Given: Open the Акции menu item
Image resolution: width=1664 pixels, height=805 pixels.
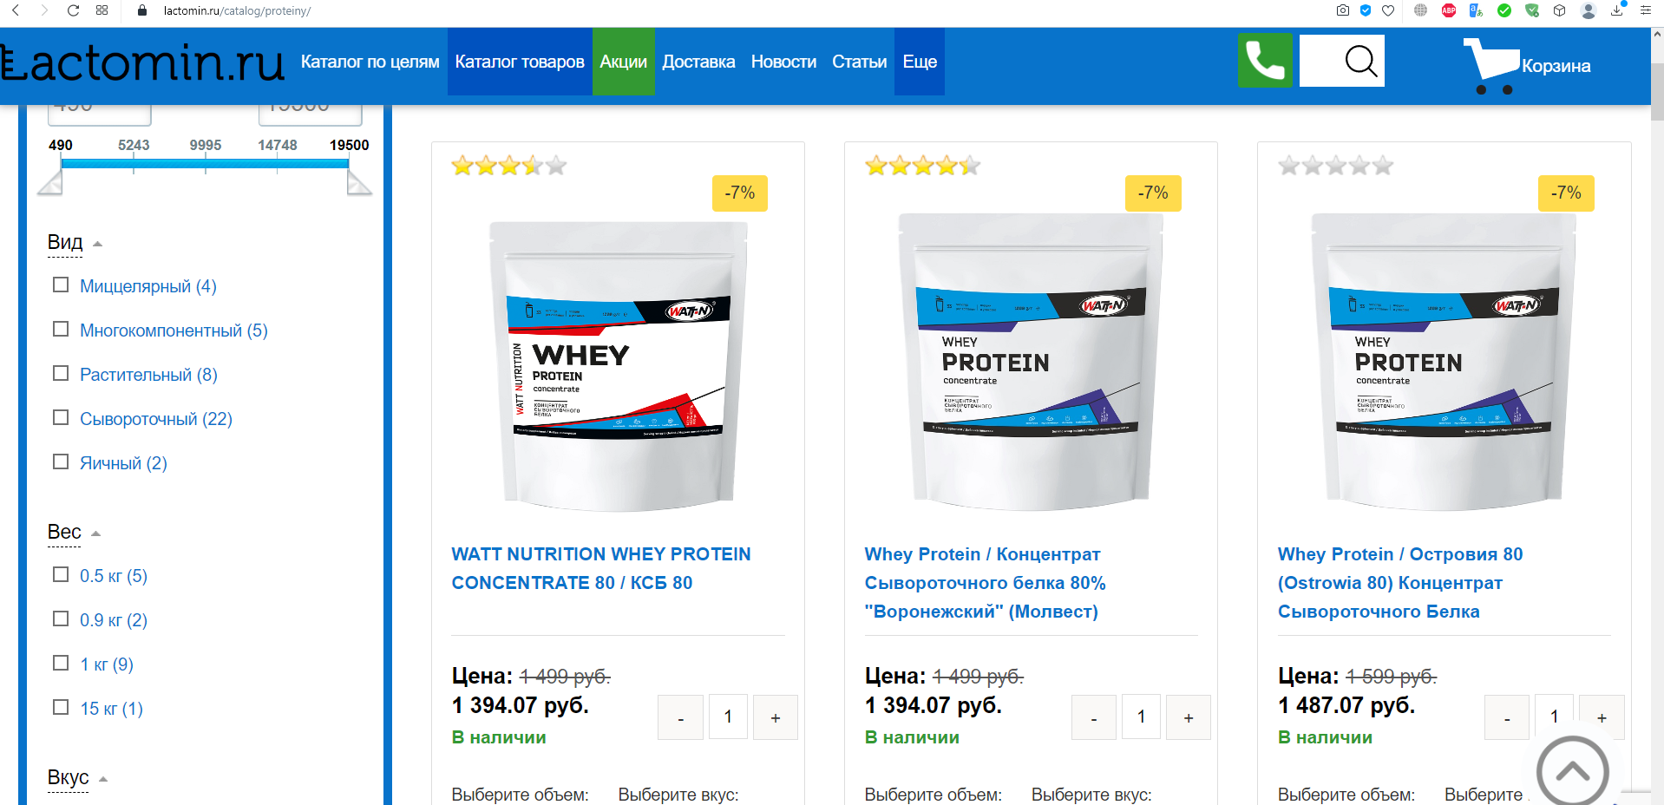Looking at the screenshot, I should pyautogui.click(x=623, y=62).
